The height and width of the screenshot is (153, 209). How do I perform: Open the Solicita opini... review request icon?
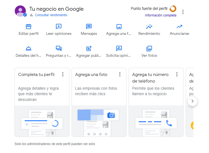click(119, 48)
